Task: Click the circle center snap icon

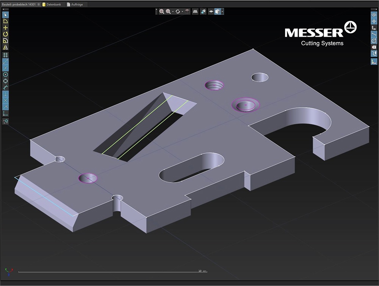Action: click(x=5, y=74)
